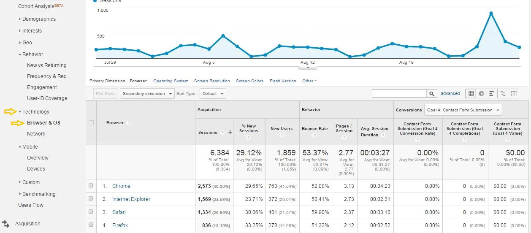Tick the checkbox for the Chrome row
The height and width of the screenshot is (233, 531).
pyautogui.click(x=91, y=186)
